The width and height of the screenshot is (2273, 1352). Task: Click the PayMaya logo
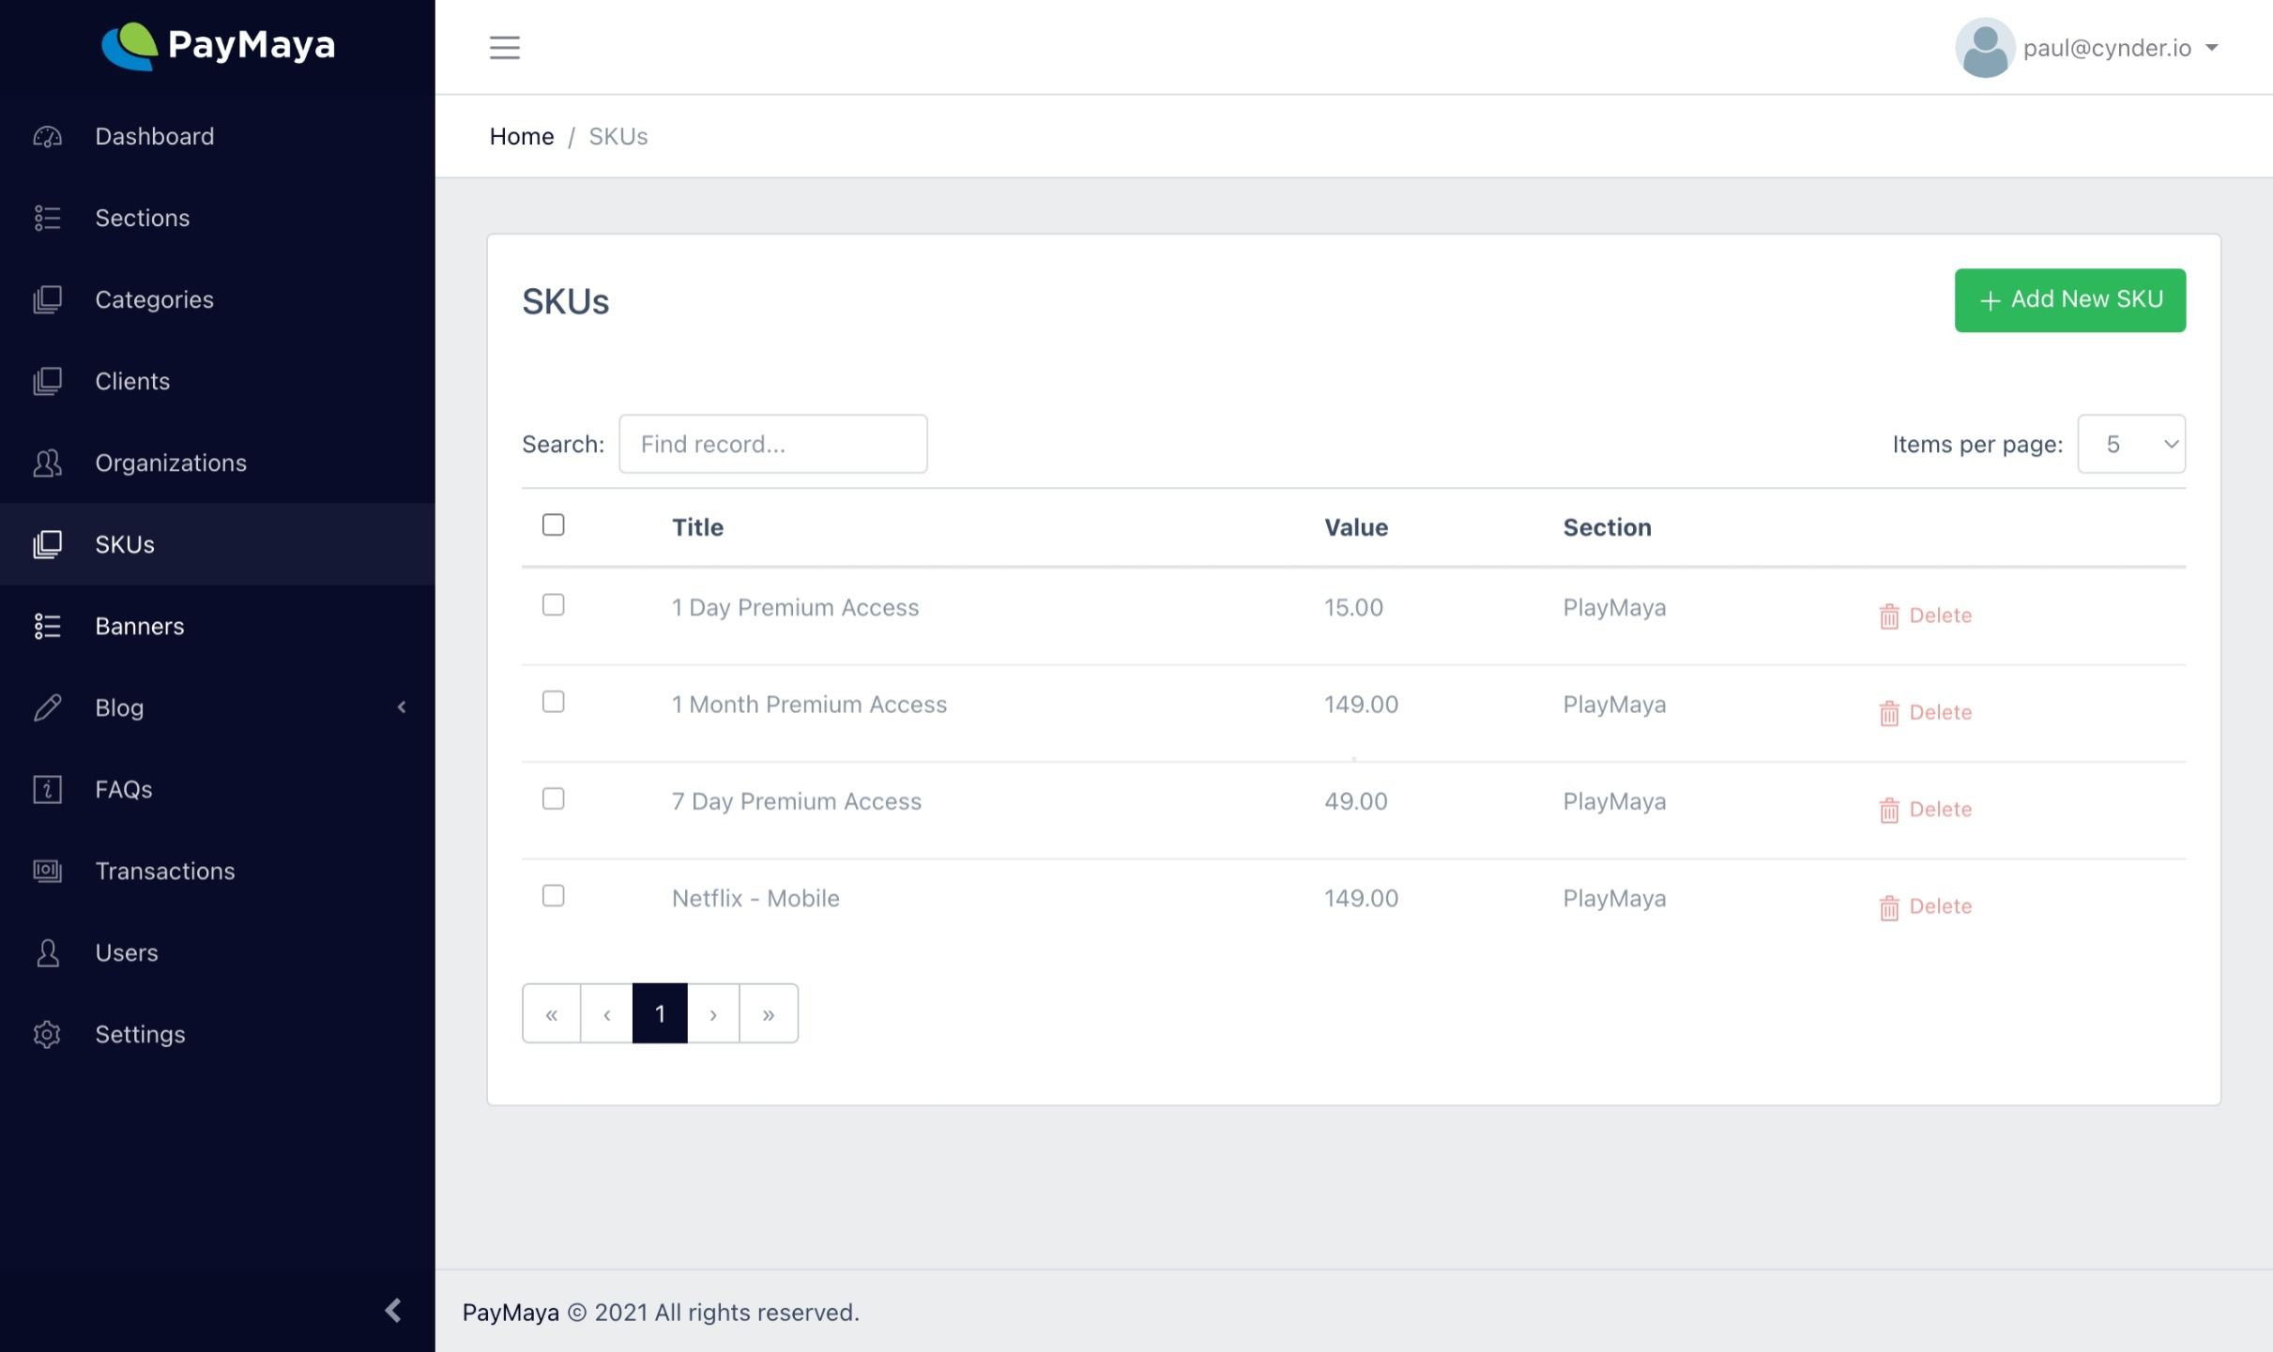pos(218,45)
